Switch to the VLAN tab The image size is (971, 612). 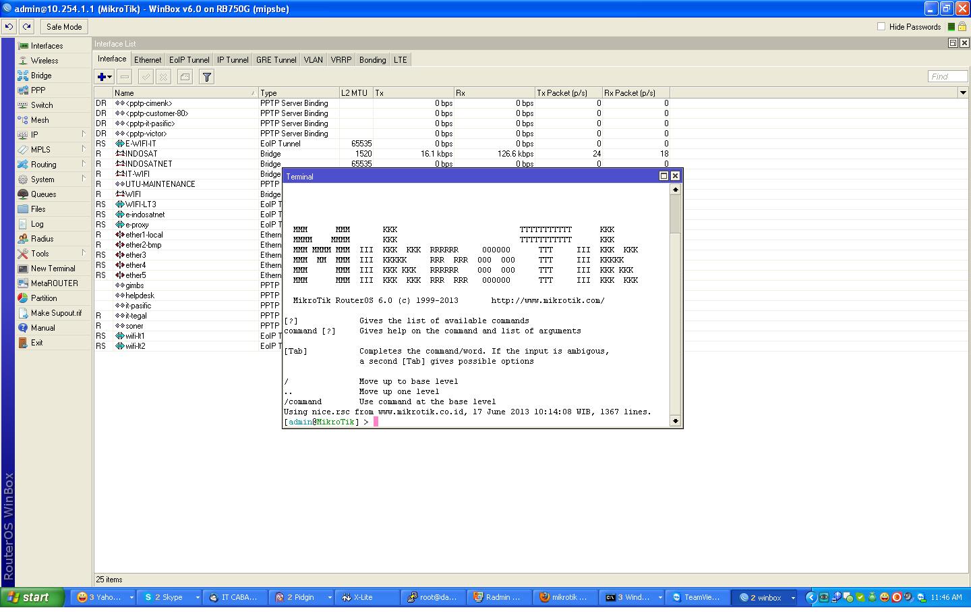314,60
